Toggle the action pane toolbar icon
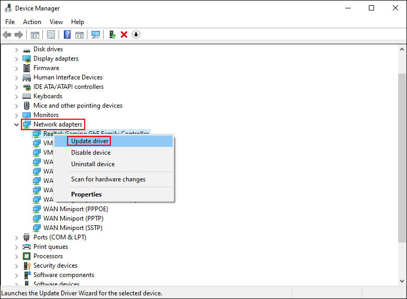Image resolution: width=407 pixels, height=299 pixels. [x=80, y=34]
